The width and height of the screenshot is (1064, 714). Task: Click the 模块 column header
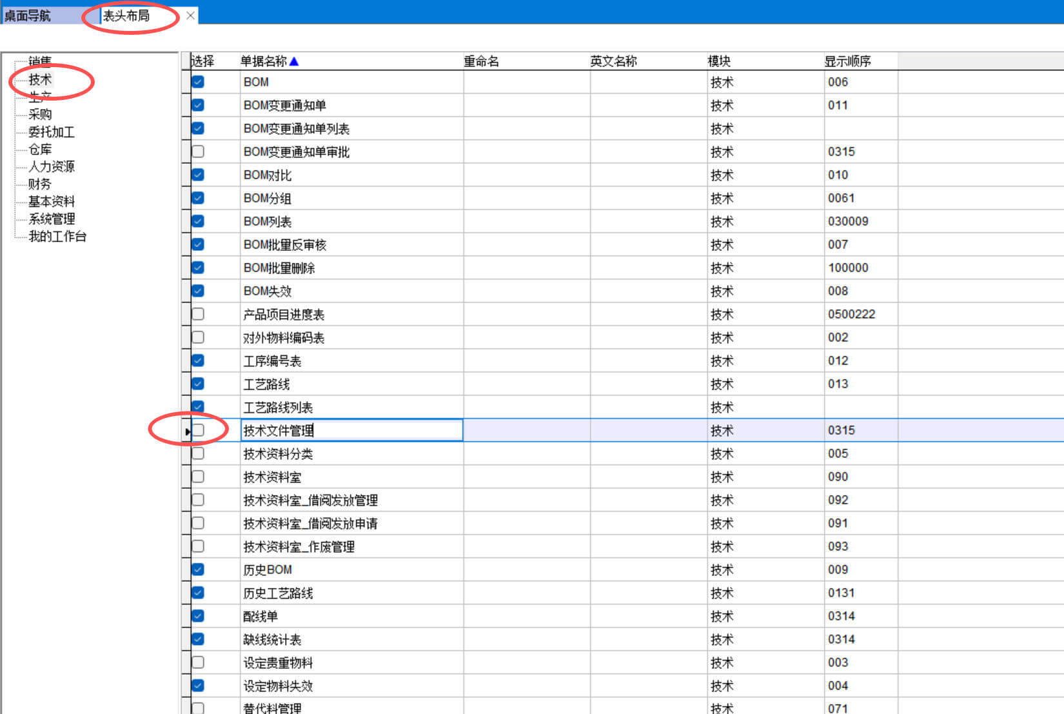tap(719, 61)
